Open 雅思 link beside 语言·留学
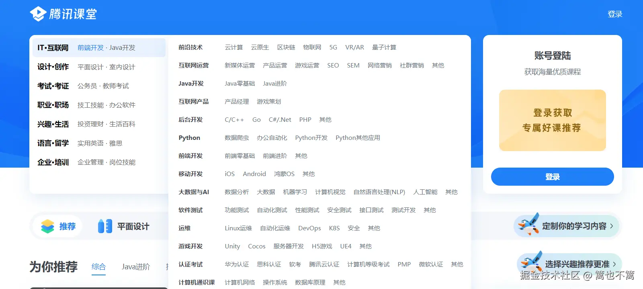This screenshot has height=289, width=643. [116, 143]
